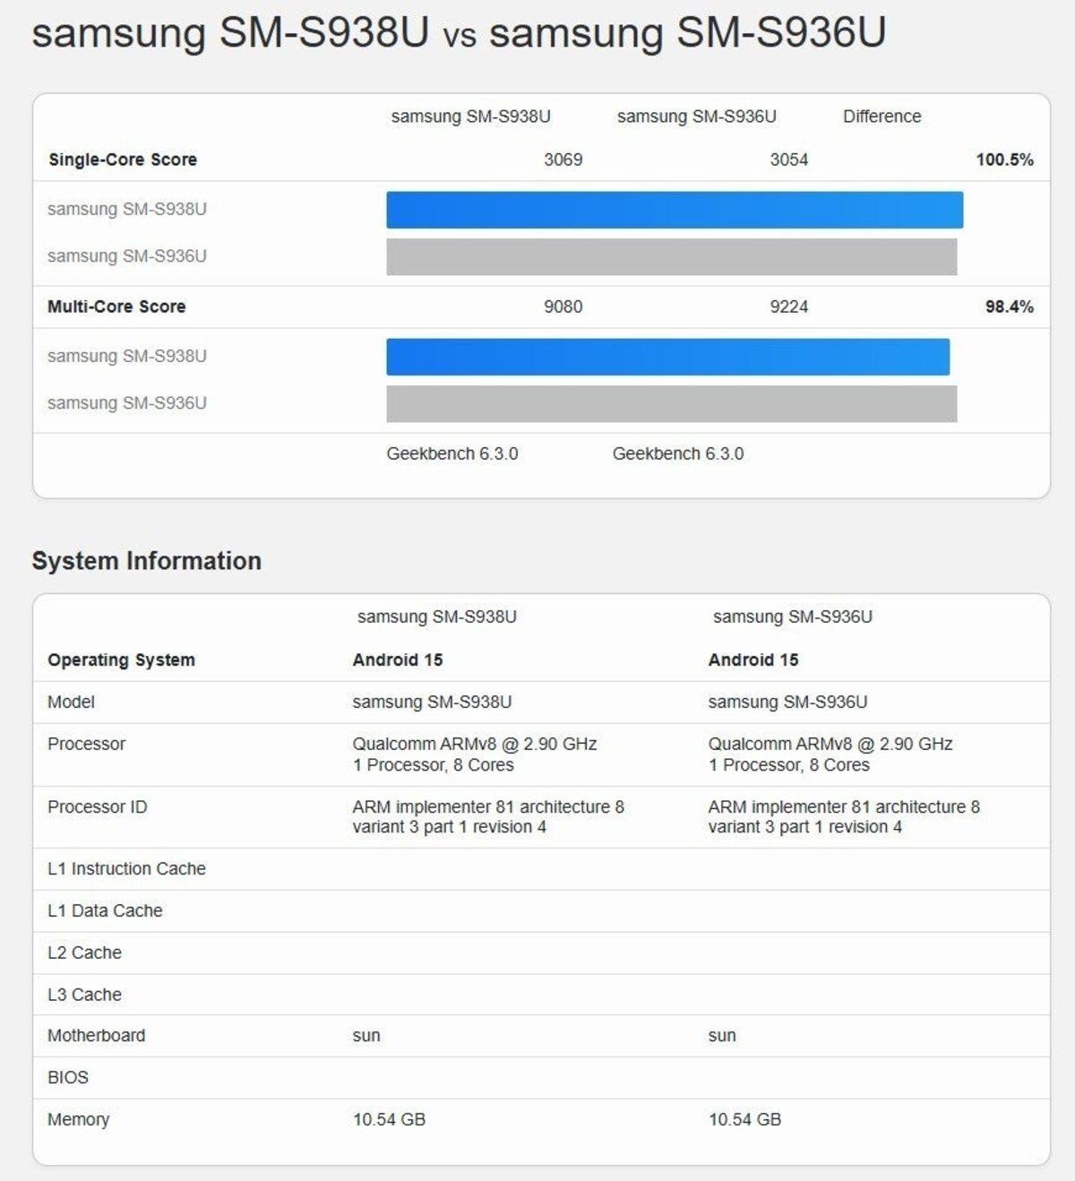Select the Multi-Core Score label
Viewport: 1075px width, 1181px height.
tap(117, 306)
